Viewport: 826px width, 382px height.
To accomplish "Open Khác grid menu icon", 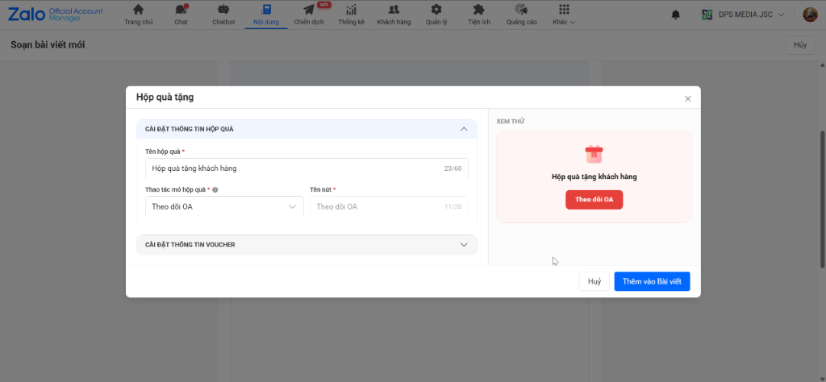I will click(564, 10).
